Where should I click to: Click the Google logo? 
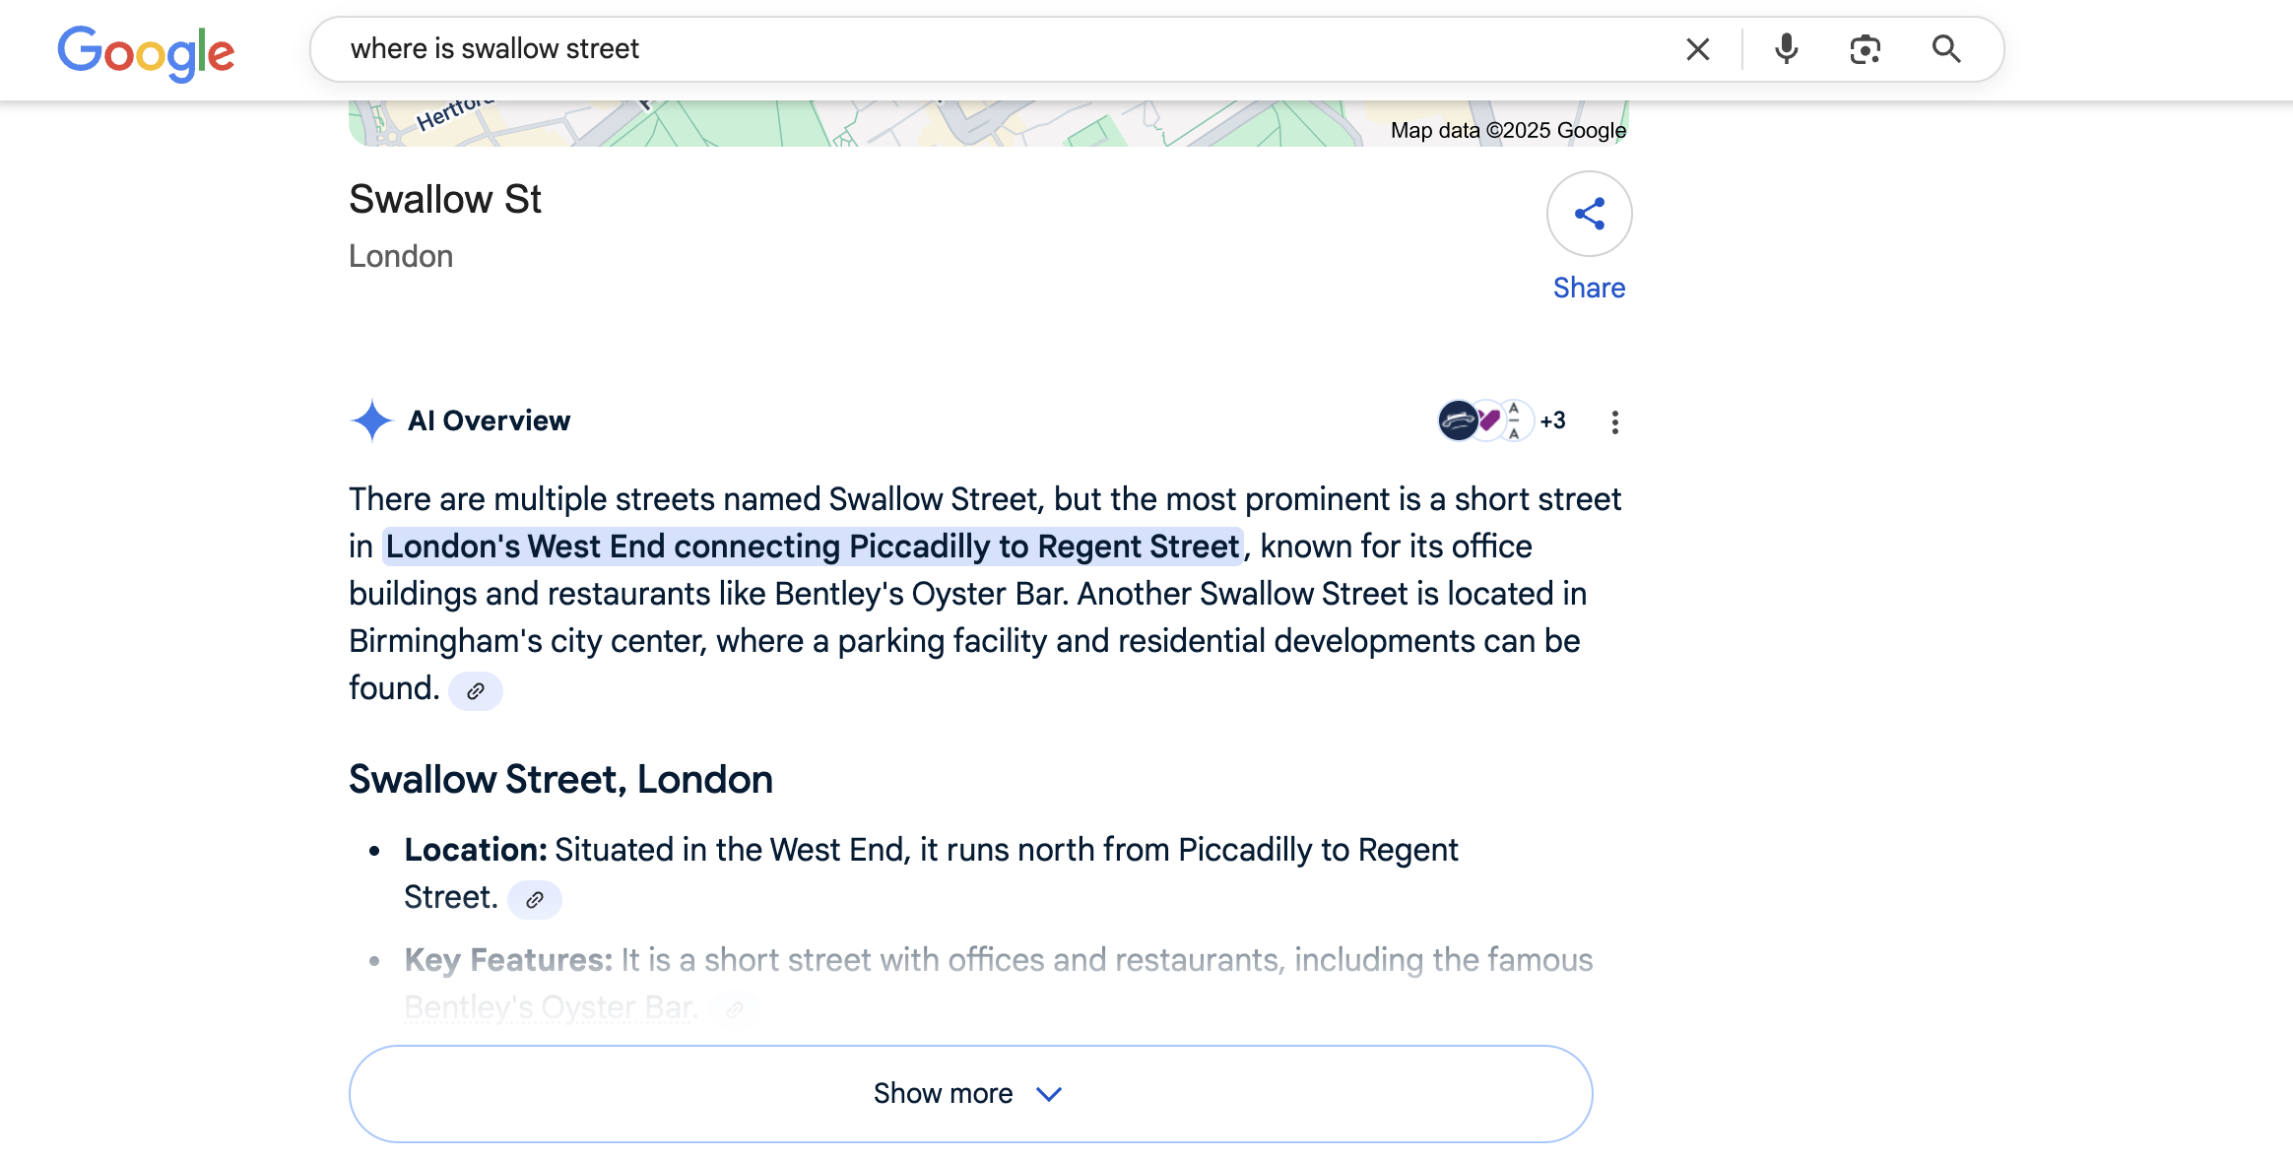tap(146, 52)
